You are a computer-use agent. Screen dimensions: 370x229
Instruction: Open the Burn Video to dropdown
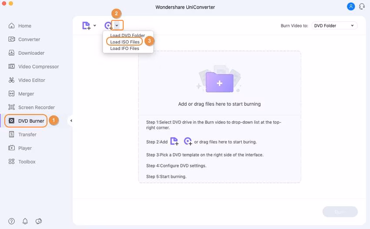point(334,26)
